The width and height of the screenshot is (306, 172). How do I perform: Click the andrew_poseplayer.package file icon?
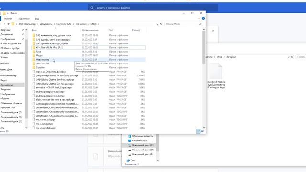tap(33, 92)
